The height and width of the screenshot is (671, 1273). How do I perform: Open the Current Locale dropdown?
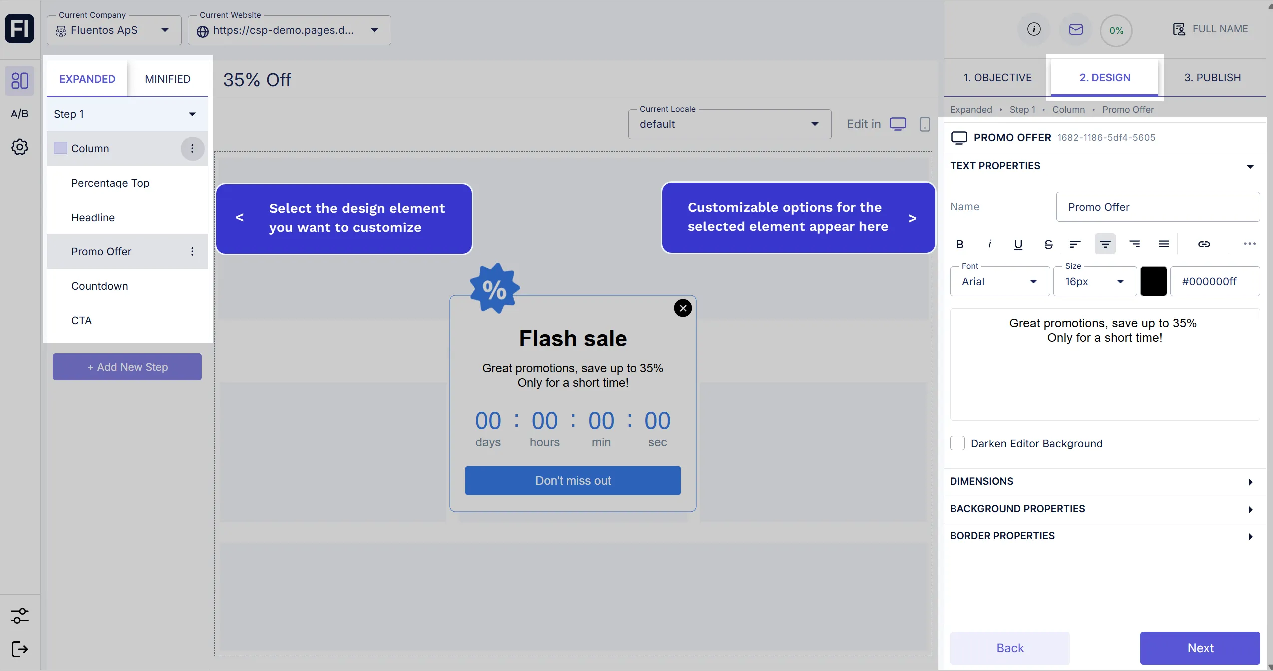(729, 124)
